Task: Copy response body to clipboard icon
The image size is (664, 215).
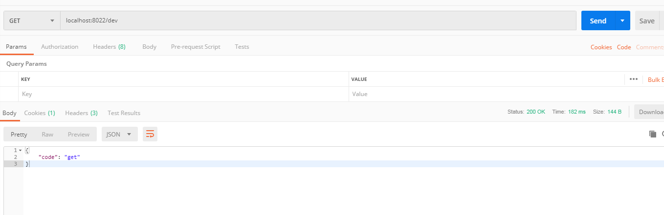Action: (652, 134)
